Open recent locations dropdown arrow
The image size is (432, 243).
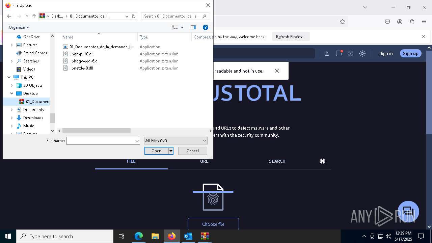click(27, 16)
